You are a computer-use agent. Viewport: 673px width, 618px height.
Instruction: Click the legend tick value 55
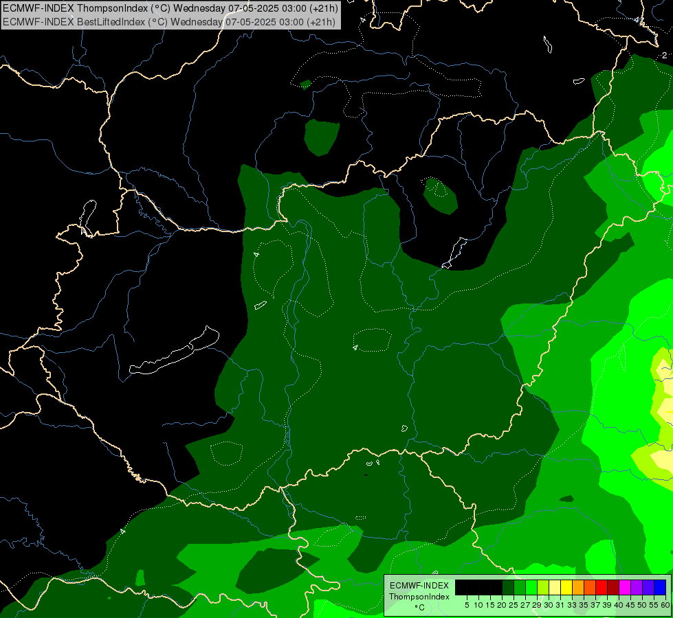pos(654,605)
